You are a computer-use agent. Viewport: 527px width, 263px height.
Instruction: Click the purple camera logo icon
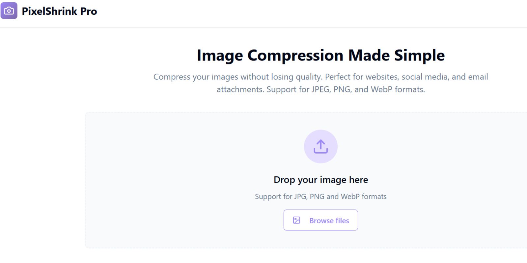pos(9,11)
